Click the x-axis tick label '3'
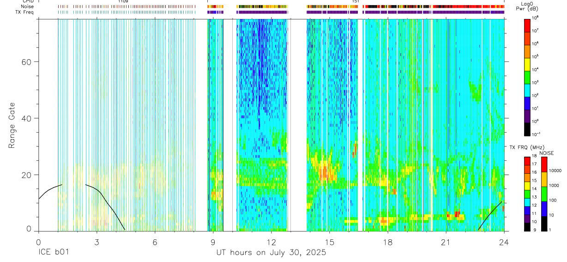This screenshot has height=262, width=567. point(97,242)
